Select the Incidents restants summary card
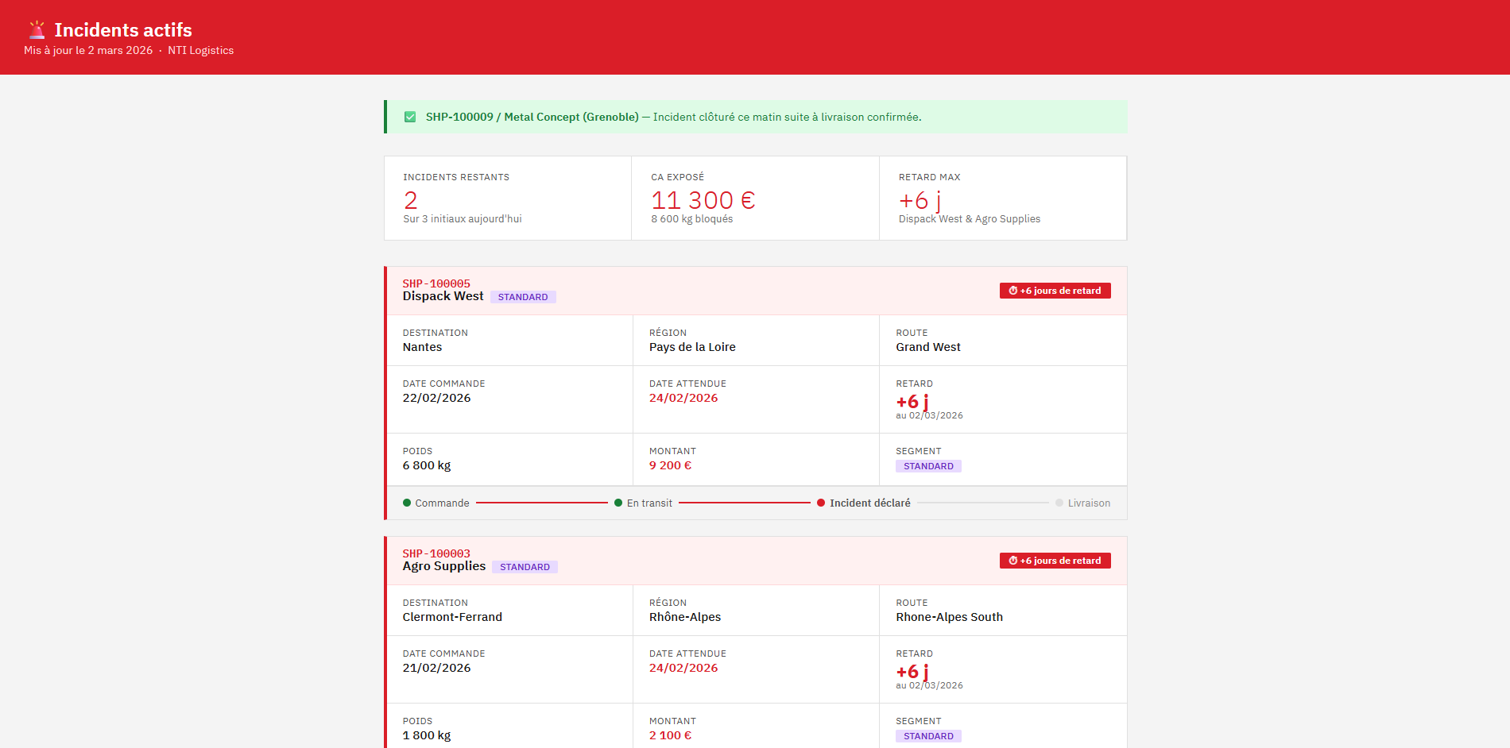The width and height of the screenshot is (1510, 748). point(508,199)
